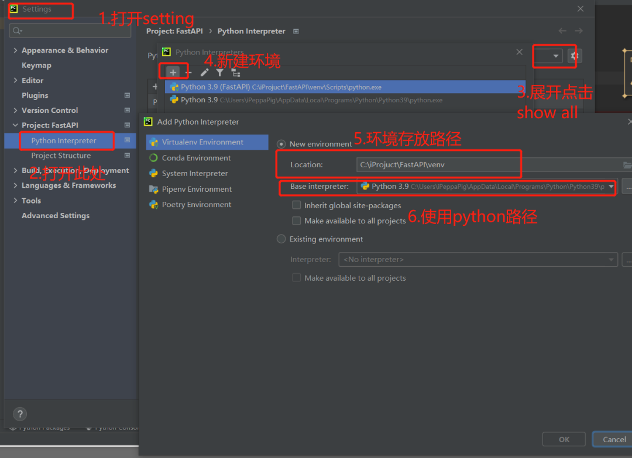Click OK in Add Python Interpreter dialog
Screen dimensions: 632x458
[x=564, y=439]
